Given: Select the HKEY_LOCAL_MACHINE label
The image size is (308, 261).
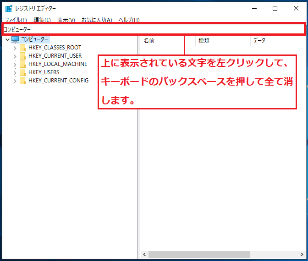Looking at the screenshot, I should [x=58, y=64].
